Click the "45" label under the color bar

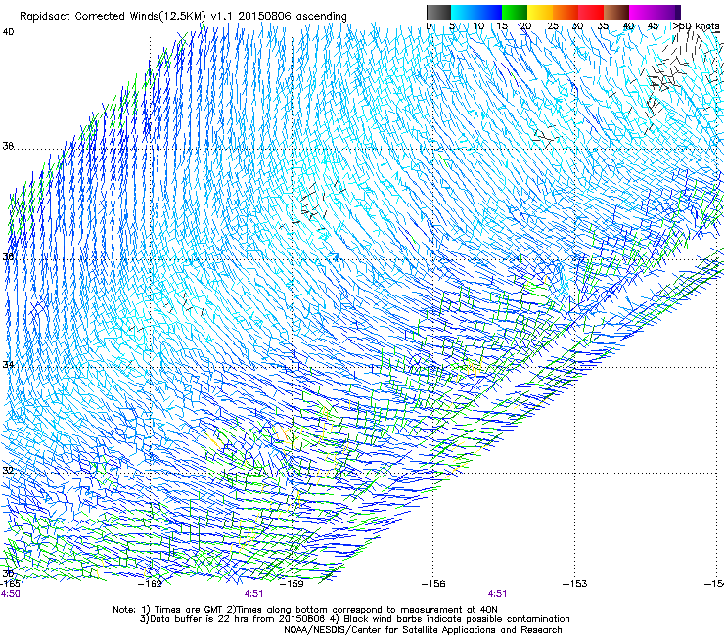653,25
